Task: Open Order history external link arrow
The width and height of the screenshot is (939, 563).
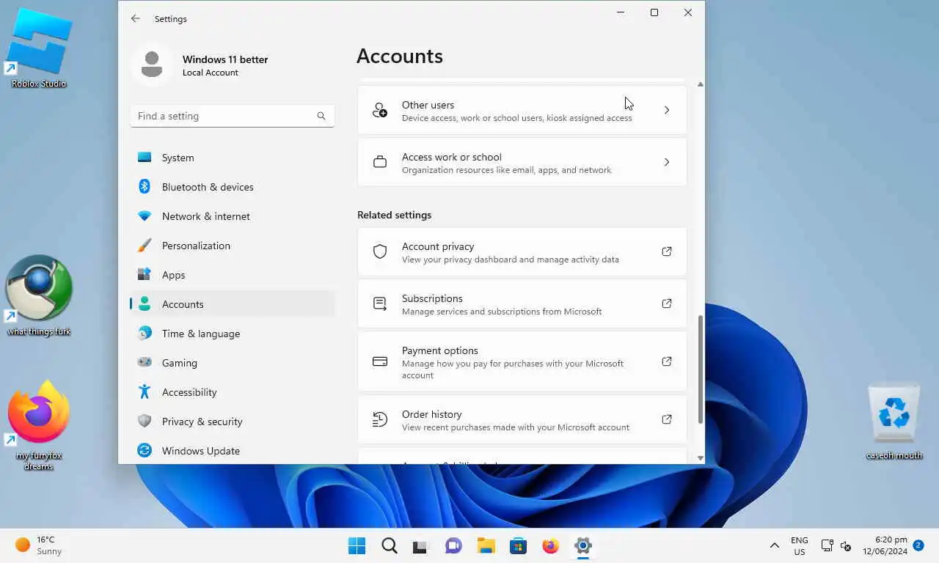Action: (x=667, y=419)
